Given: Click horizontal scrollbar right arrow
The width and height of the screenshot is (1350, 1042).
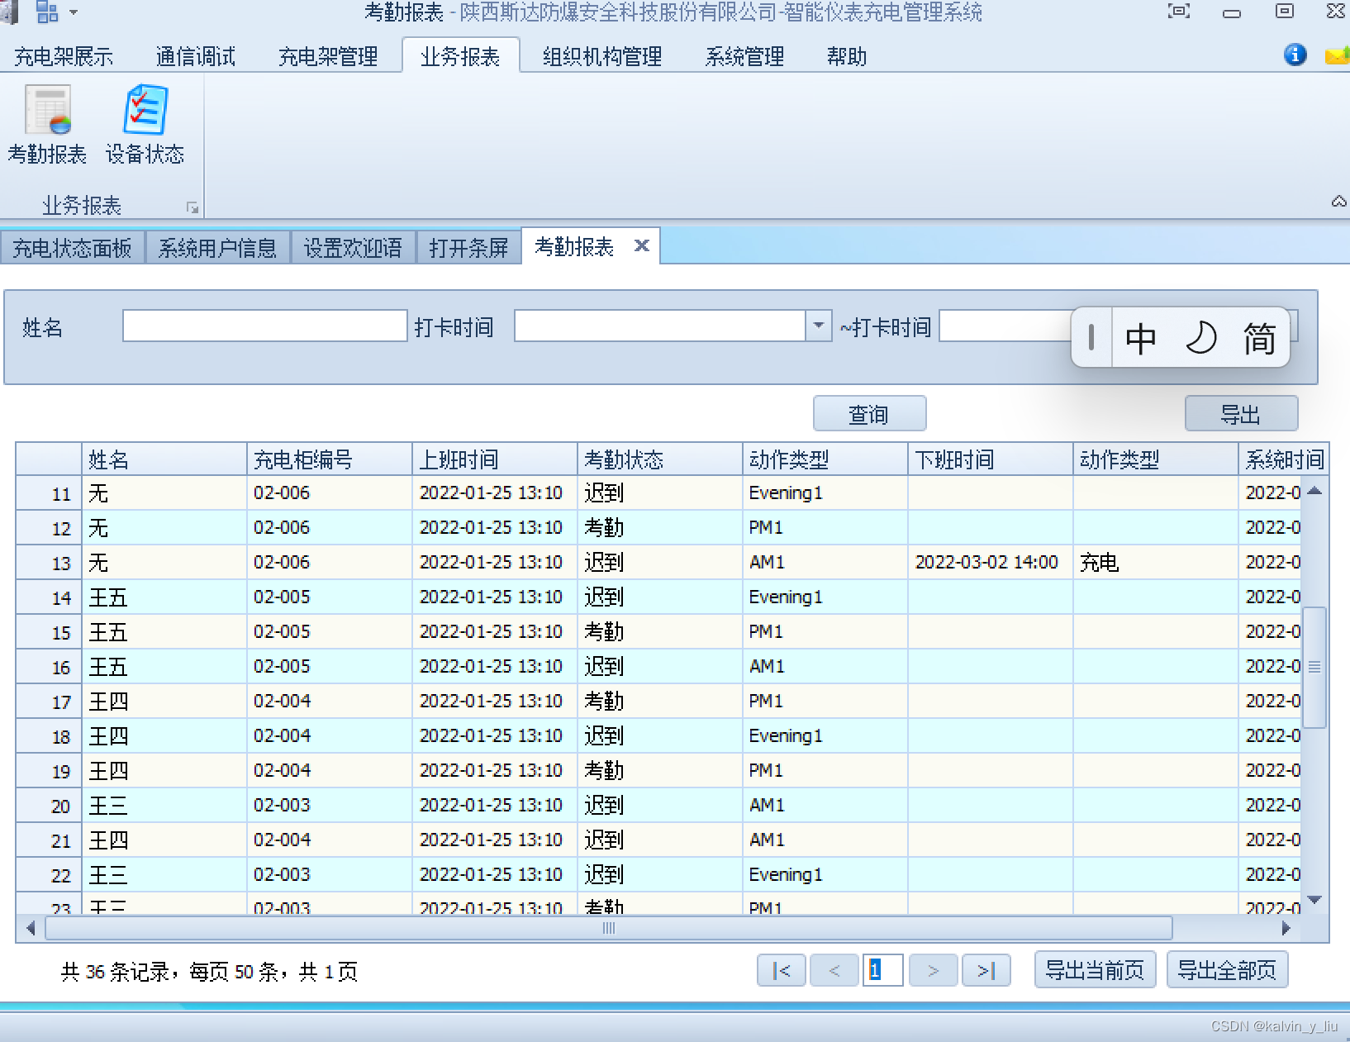Looking at the screenshot, I should pos(1286,929).
